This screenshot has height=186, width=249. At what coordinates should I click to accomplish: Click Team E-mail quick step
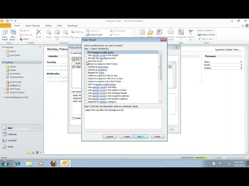(94, 34)
